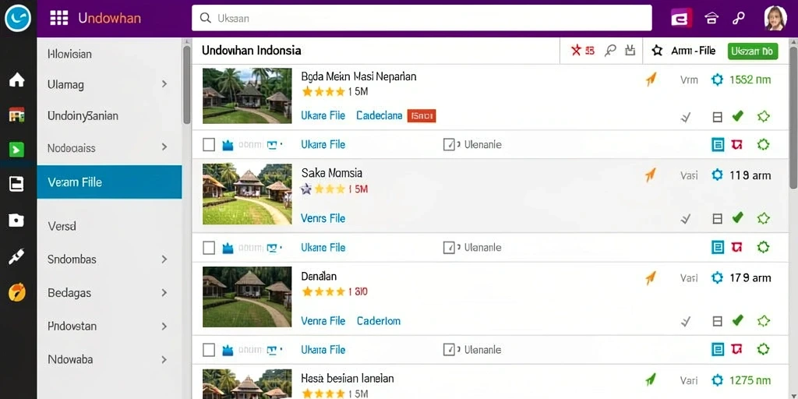Click the minus box icon on Saka Nomsia row
The height and width of the screenshot is (399, 798).
pos(717,219)
